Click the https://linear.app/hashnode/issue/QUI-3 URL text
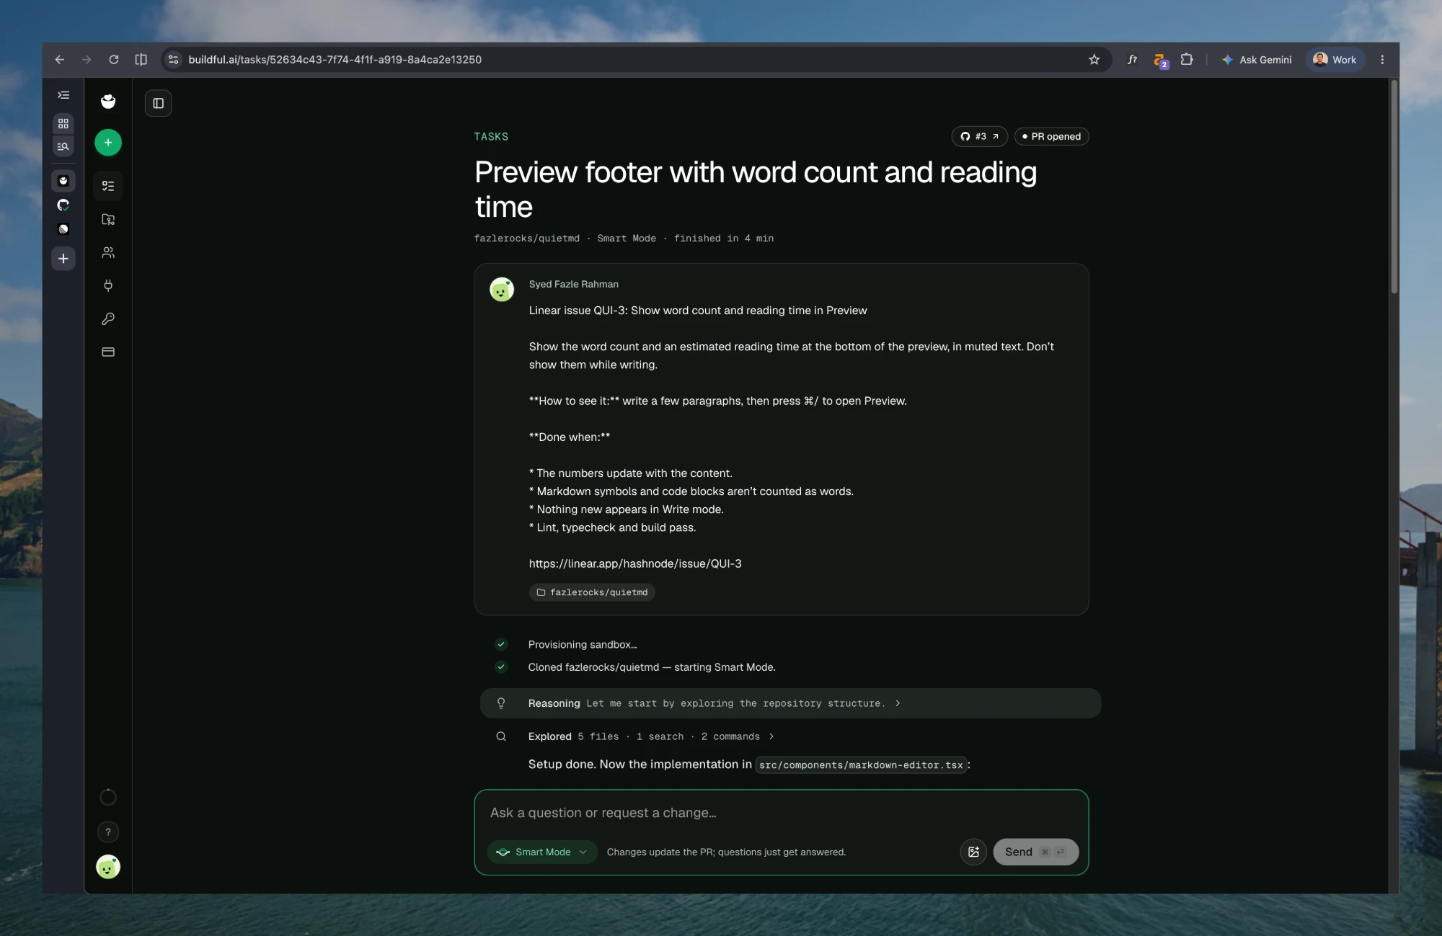The image size is (1442, 936). coord(635,563)
